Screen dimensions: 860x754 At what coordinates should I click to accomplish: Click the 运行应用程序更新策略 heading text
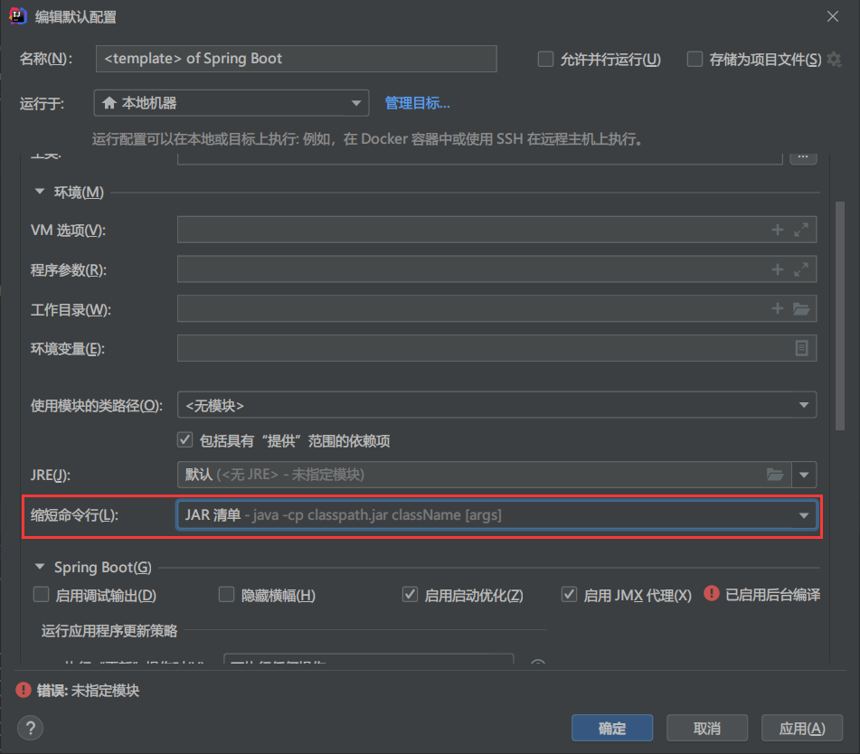click(x=109, y=631)
